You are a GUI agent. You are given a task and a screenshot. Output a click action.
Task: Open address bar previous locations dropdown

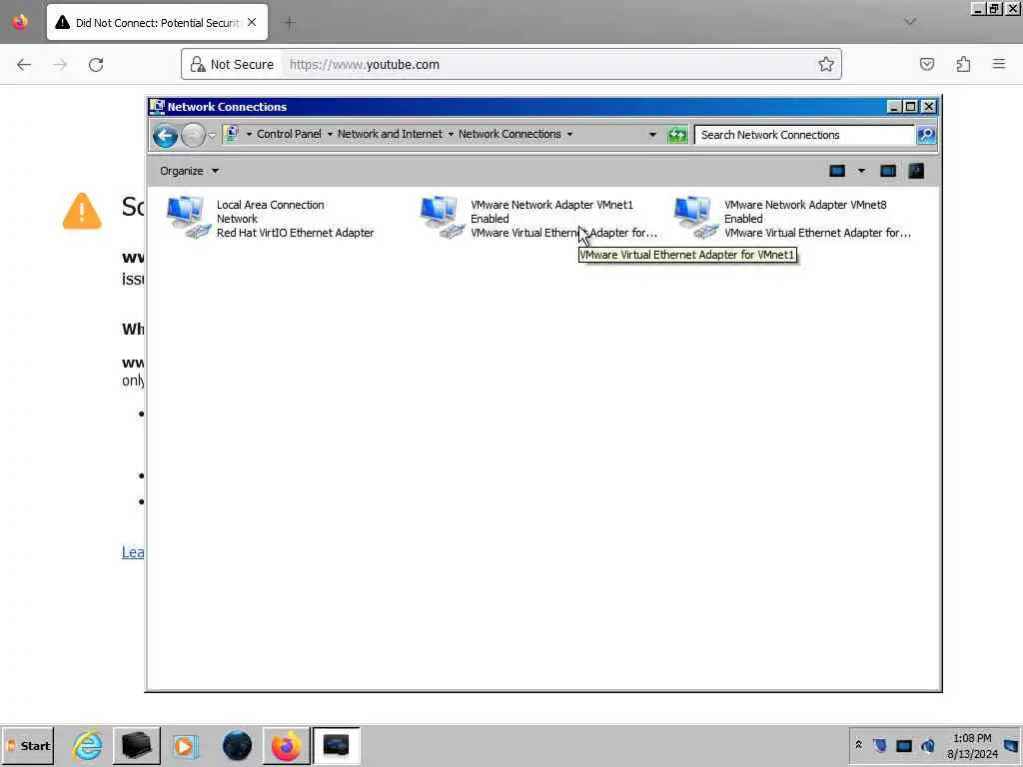[x=651, y=135]
